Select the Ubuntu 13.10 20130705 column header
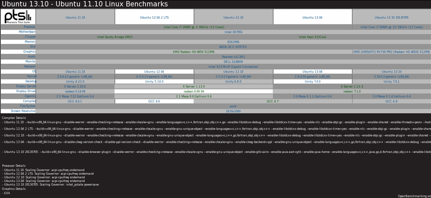 click(x=392, y=17)
